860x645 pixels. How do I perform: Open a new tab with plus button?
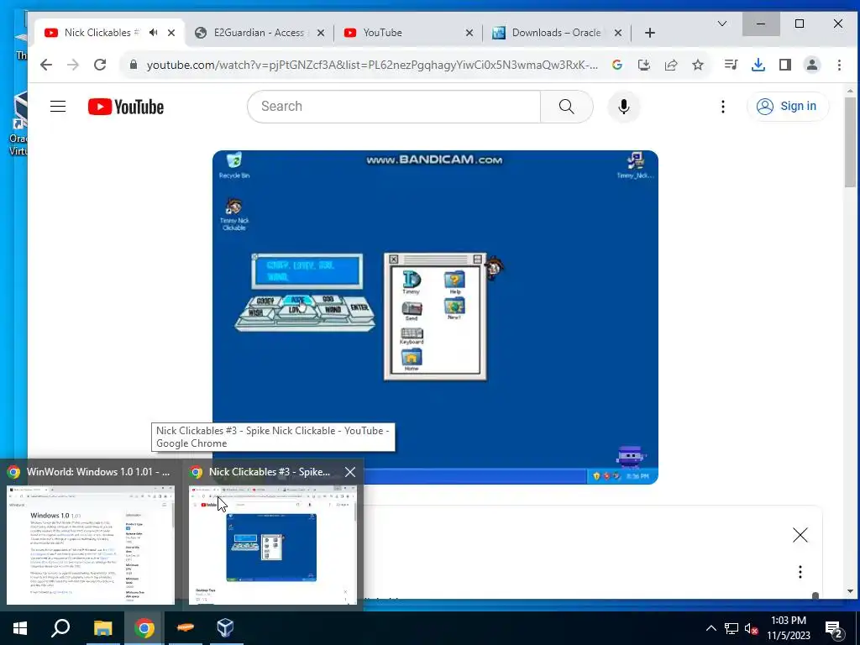pos(650,33)
